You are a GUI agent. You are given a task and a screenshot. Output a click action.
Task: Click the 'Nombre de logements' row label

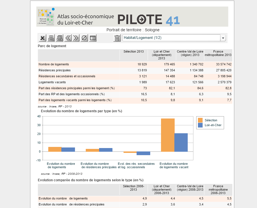click(54, 64)
